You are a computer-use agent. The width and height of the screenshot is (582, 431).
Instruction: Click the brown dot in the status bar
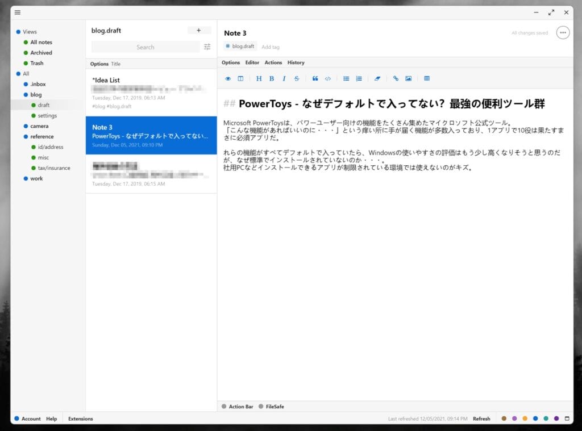coord(504,419)
